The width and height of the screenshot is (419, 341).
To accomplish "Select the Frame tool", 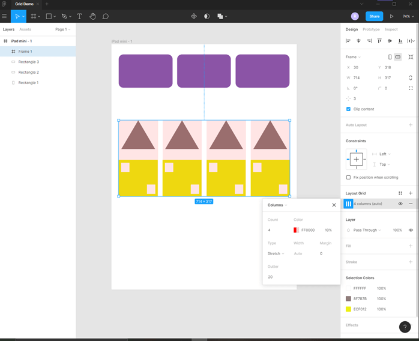I will pyautogui.click(x=34, y=16).
